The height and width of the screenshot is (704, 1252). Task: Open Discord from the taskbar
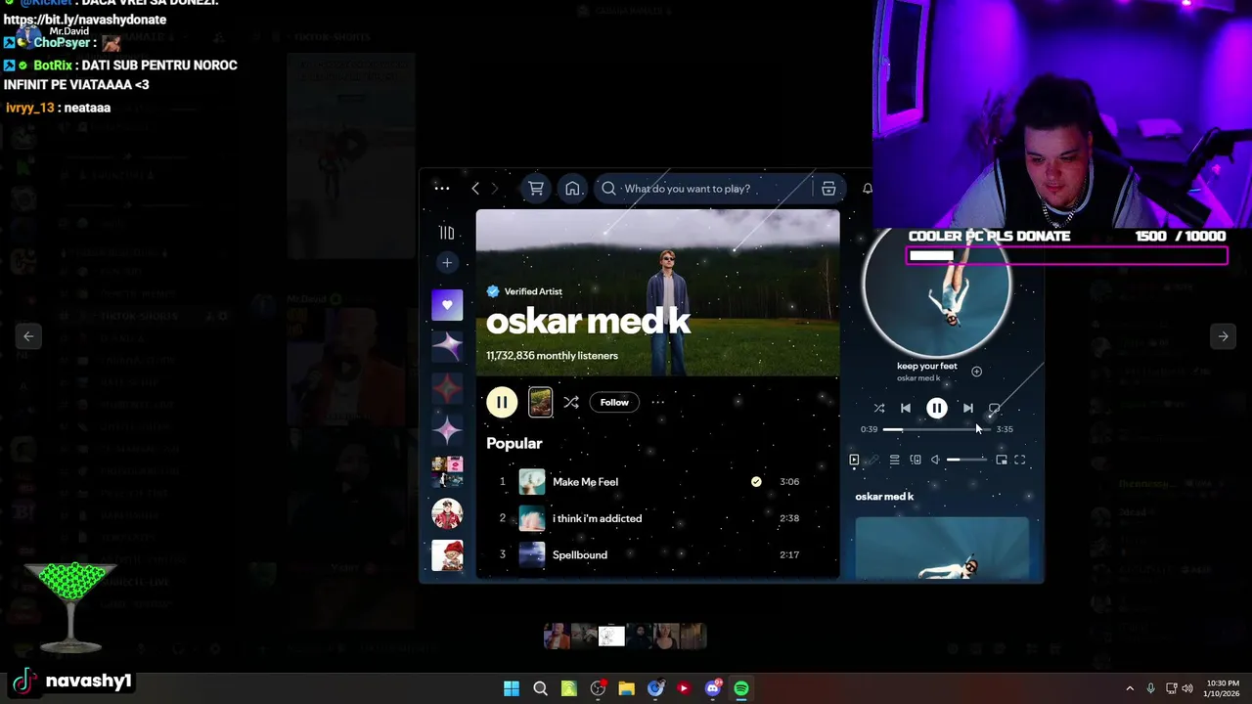(x=713, y=689)
